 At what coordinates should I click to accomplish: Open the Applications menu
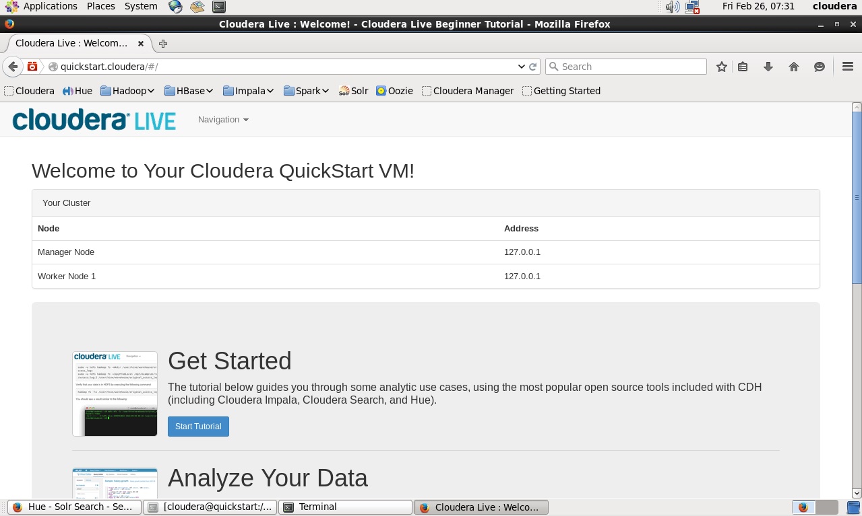pos(42,6)
